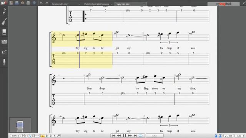Select voice 3 in the bottom bar

click(x=51, y=136)
